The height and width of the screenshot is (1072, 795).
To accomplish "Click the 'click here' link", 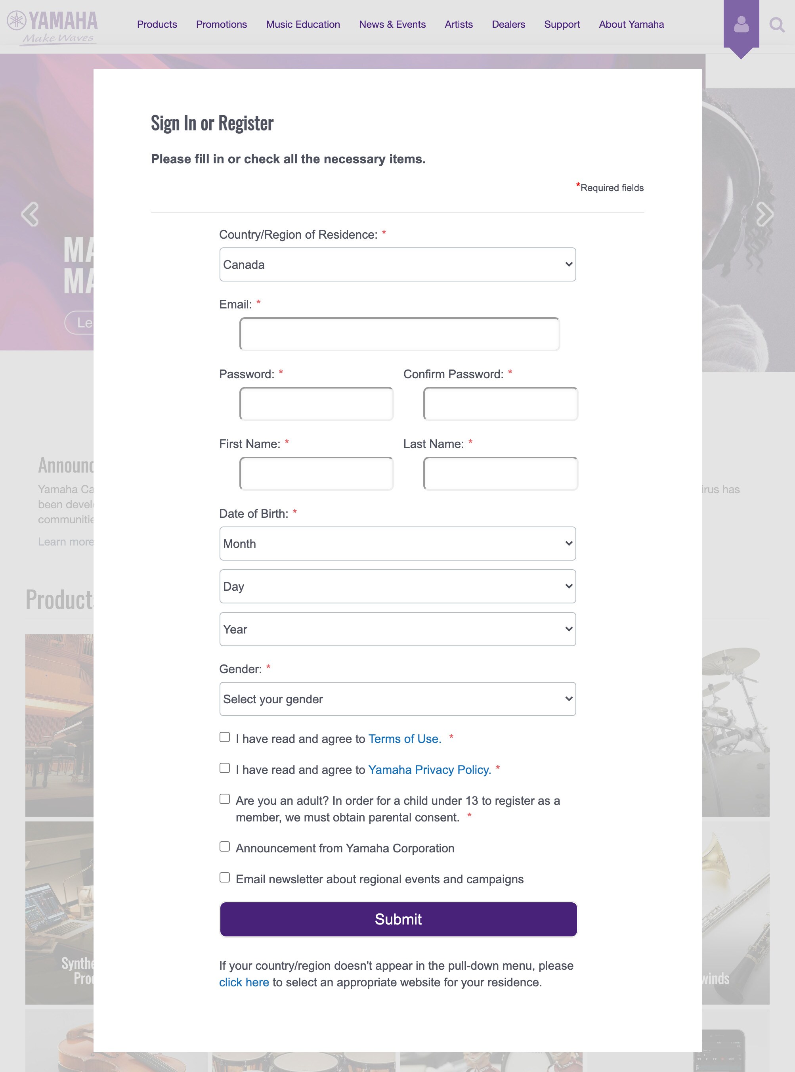I will [x=244, y=982].
